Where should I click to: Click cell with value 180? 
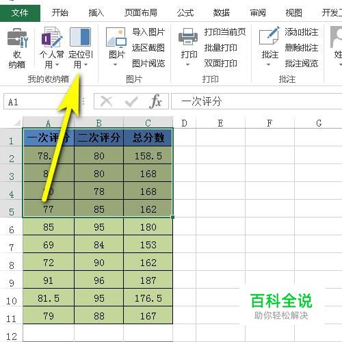(x=148, y=226)
